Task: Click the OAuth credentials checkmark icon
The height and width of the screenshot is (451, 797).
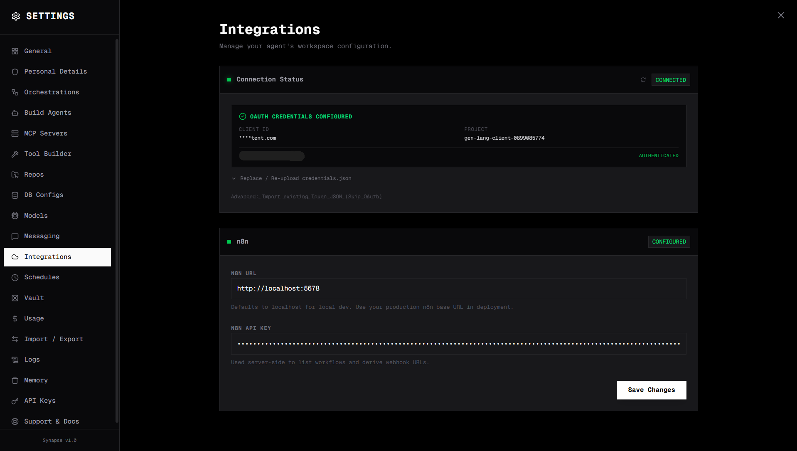Action: click(x=243, y=116)
